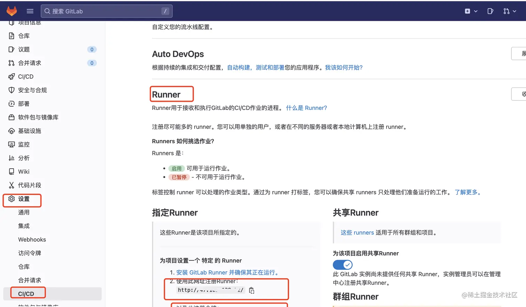Screen dimensions: 526x307
Task: Click the 启用 status badge
Action: coord(177,168)
